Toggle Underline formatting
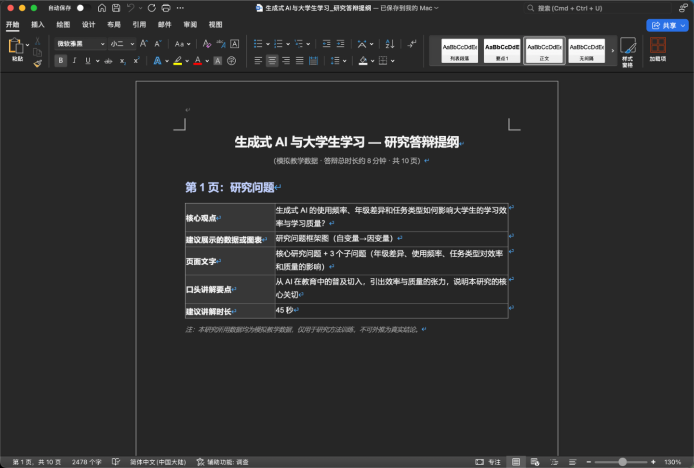This screenshot has height=468, width=694. [88, 61]
